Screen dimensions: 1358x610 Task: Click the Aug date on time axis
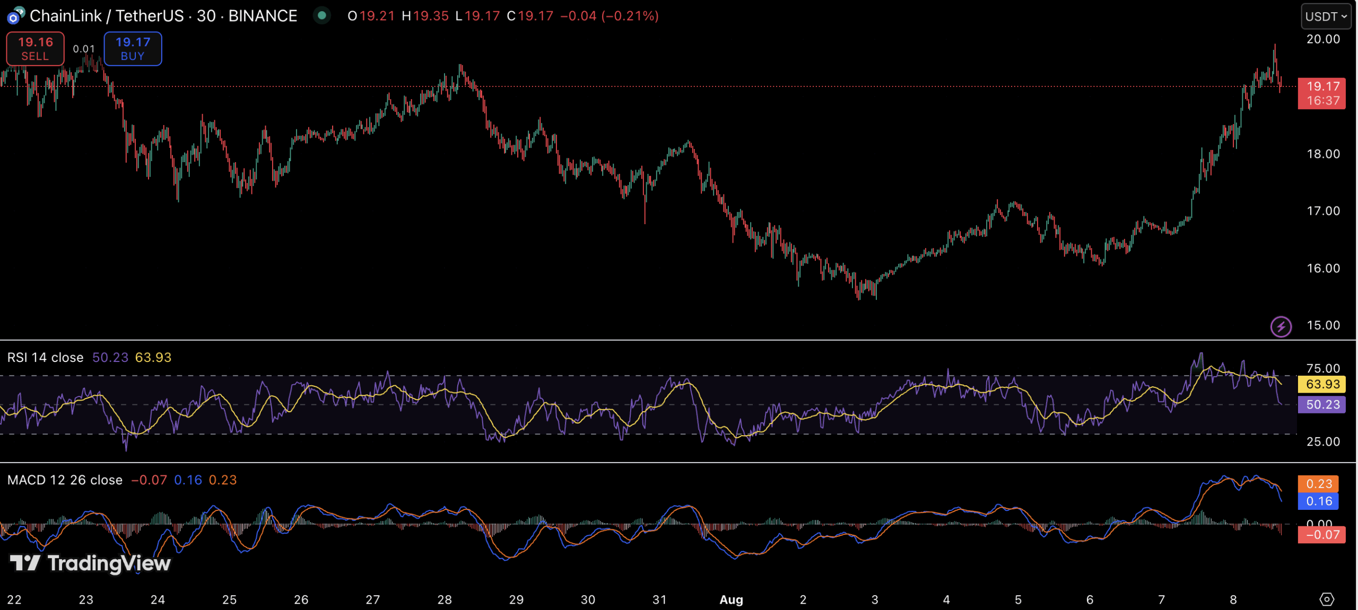[731, 599]
